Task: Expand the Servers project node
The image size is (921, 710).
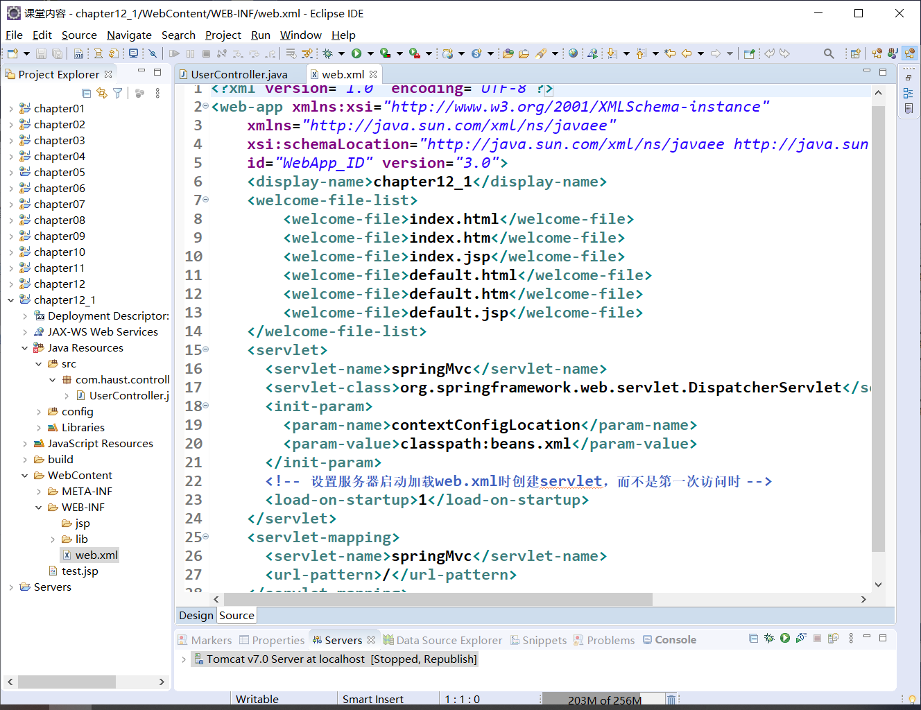Action: tap(11, 587)
